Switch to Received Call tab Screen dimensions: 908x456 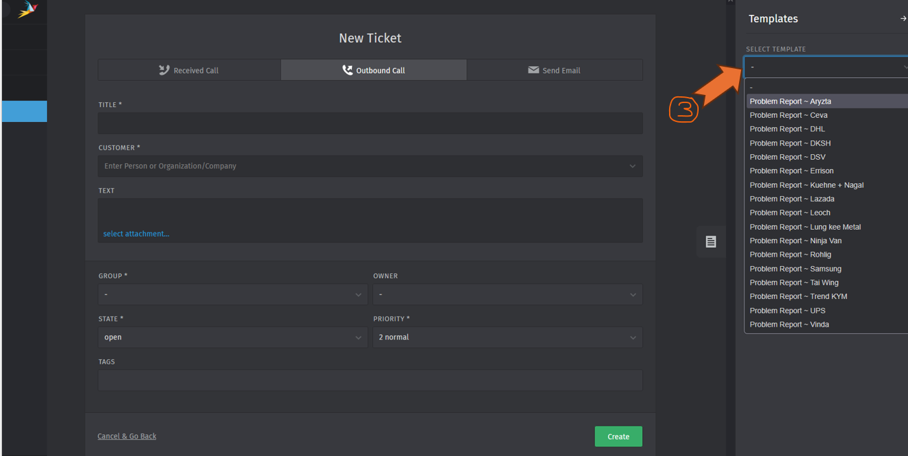pos(189,70)
